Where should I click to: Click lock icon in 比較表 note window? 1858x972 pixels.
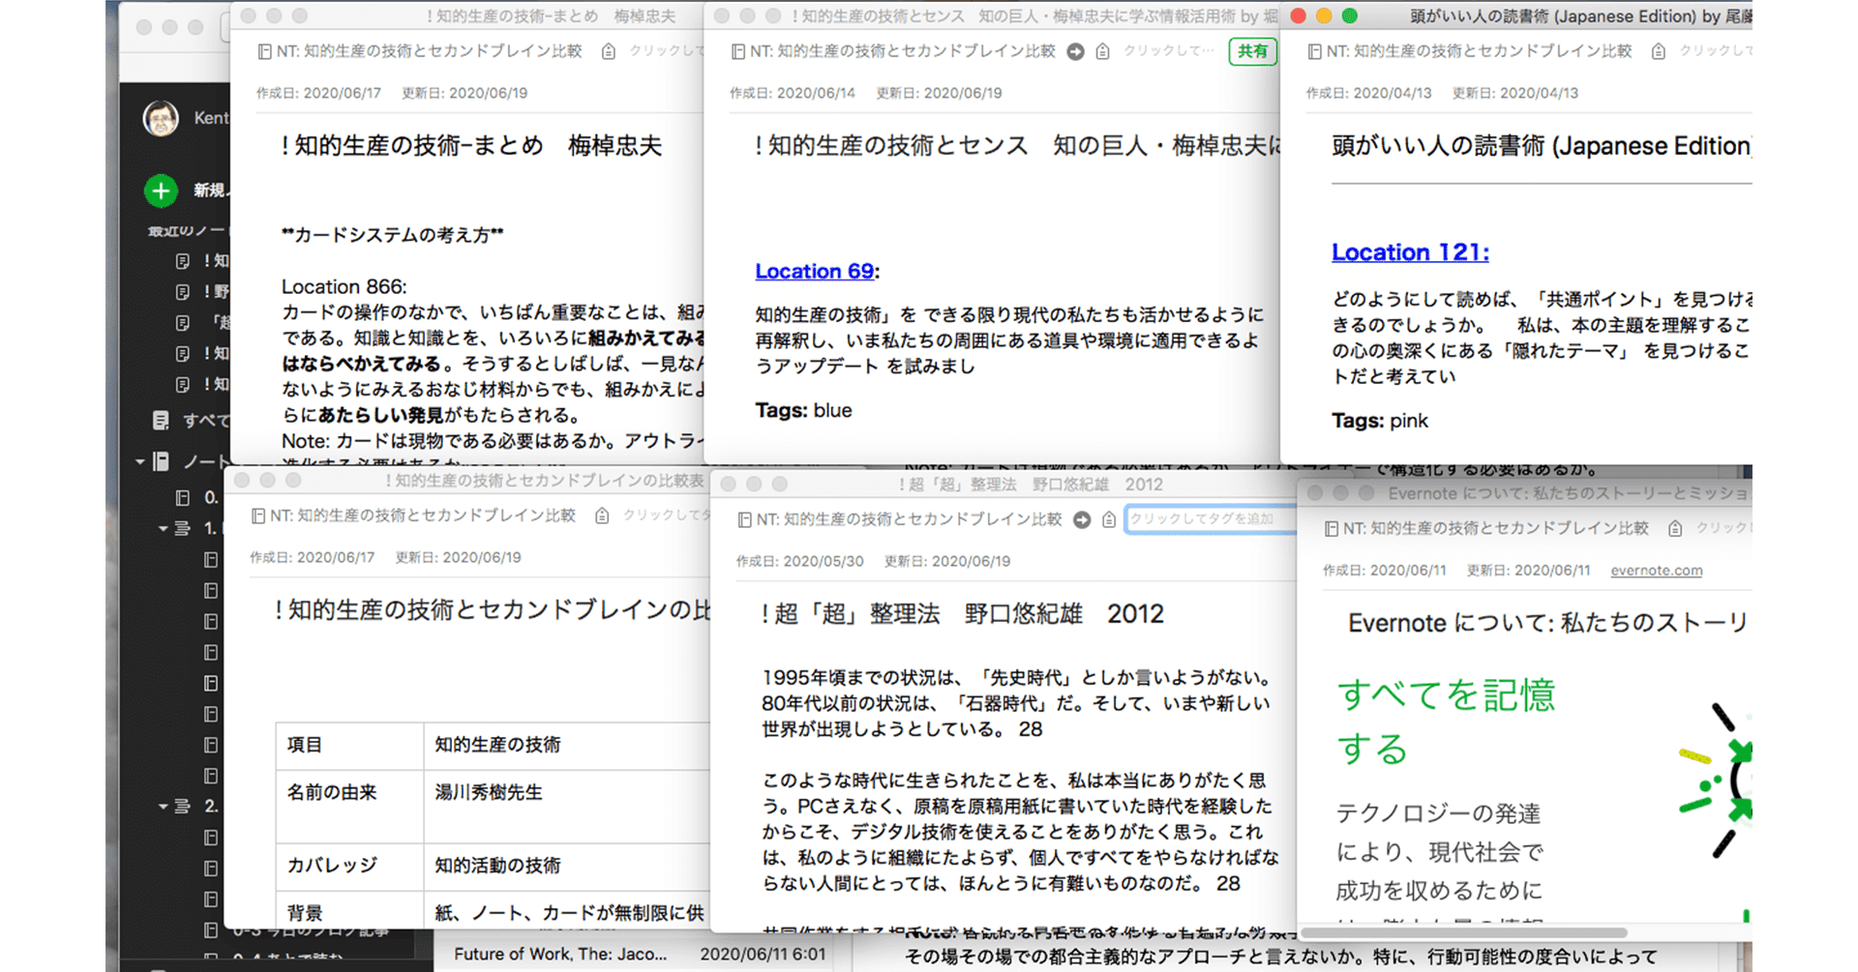pyautogui.click(x=602, y=516)
